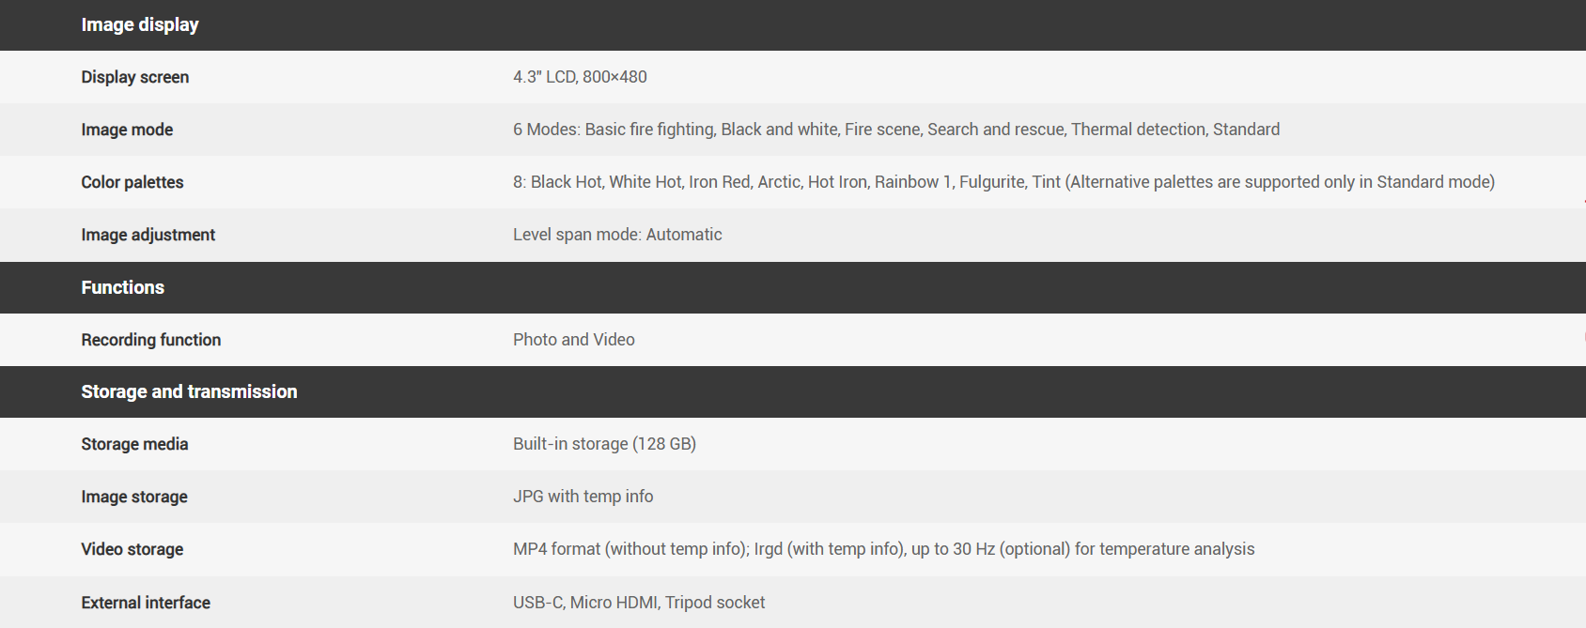Image resolution: width=1586 pixels, height=628 pixels.
Task: Click the JPG with temp info value
Action: tap(583, 497)
